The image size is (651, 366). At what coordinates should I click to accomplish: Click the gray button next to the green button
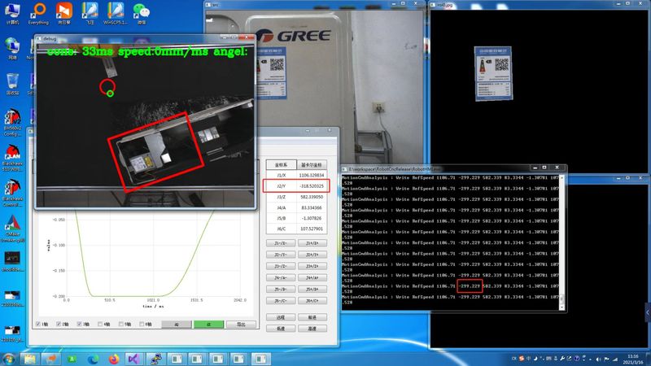177,324
